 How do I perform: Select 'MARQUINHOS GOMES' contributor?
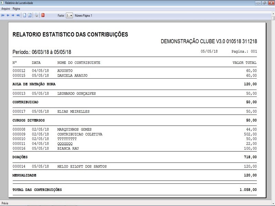click(x=74, y=130)
